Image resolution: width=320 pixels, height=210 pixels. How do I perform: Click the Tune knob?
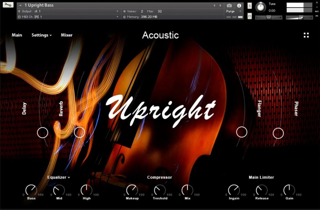point(261,7)
